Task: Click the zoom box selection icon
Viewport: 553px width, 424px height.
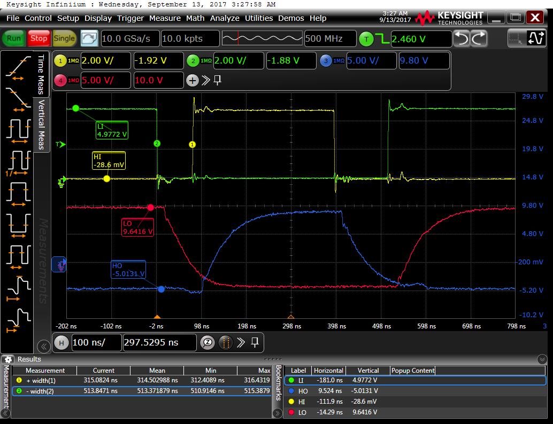Action: (516, 38)
